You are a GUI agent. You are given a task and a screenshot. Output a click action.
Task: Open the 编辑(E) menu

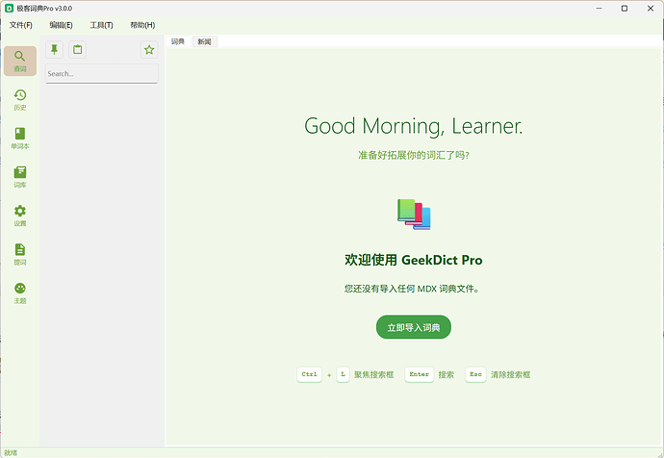point(61,25)
